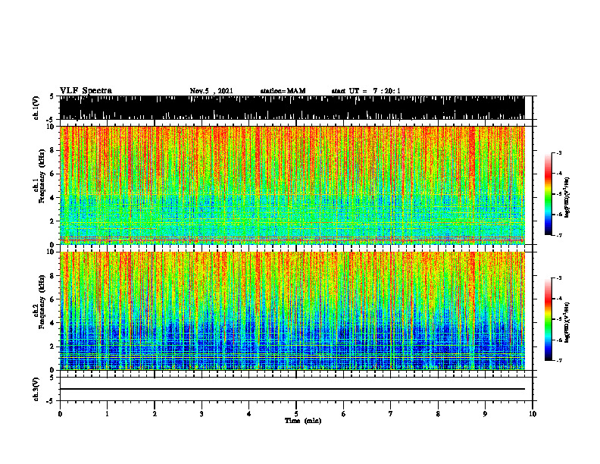Click time axis tick label "0"
The height and width of the screenshot is (464, 600).
(x=60, y=414)
